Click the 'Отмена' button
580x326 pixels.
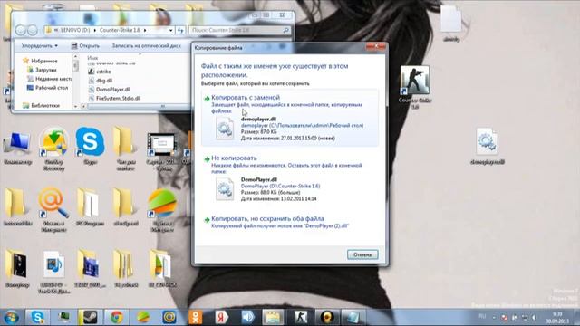[362, 254]
